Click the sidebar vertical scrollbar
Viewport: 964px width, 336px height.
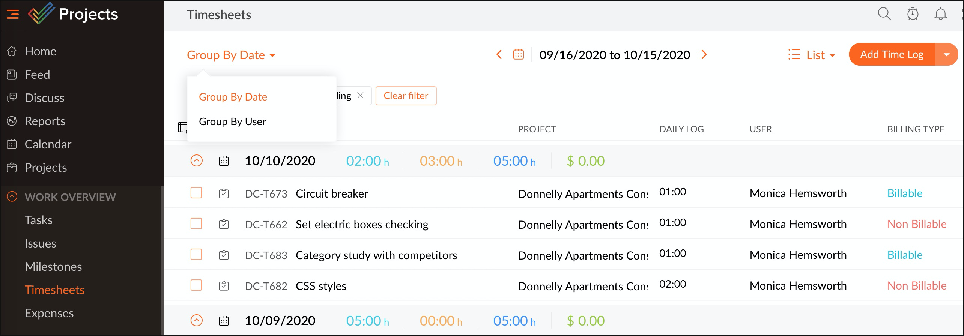pyautogui.click(x=162, y=259)
